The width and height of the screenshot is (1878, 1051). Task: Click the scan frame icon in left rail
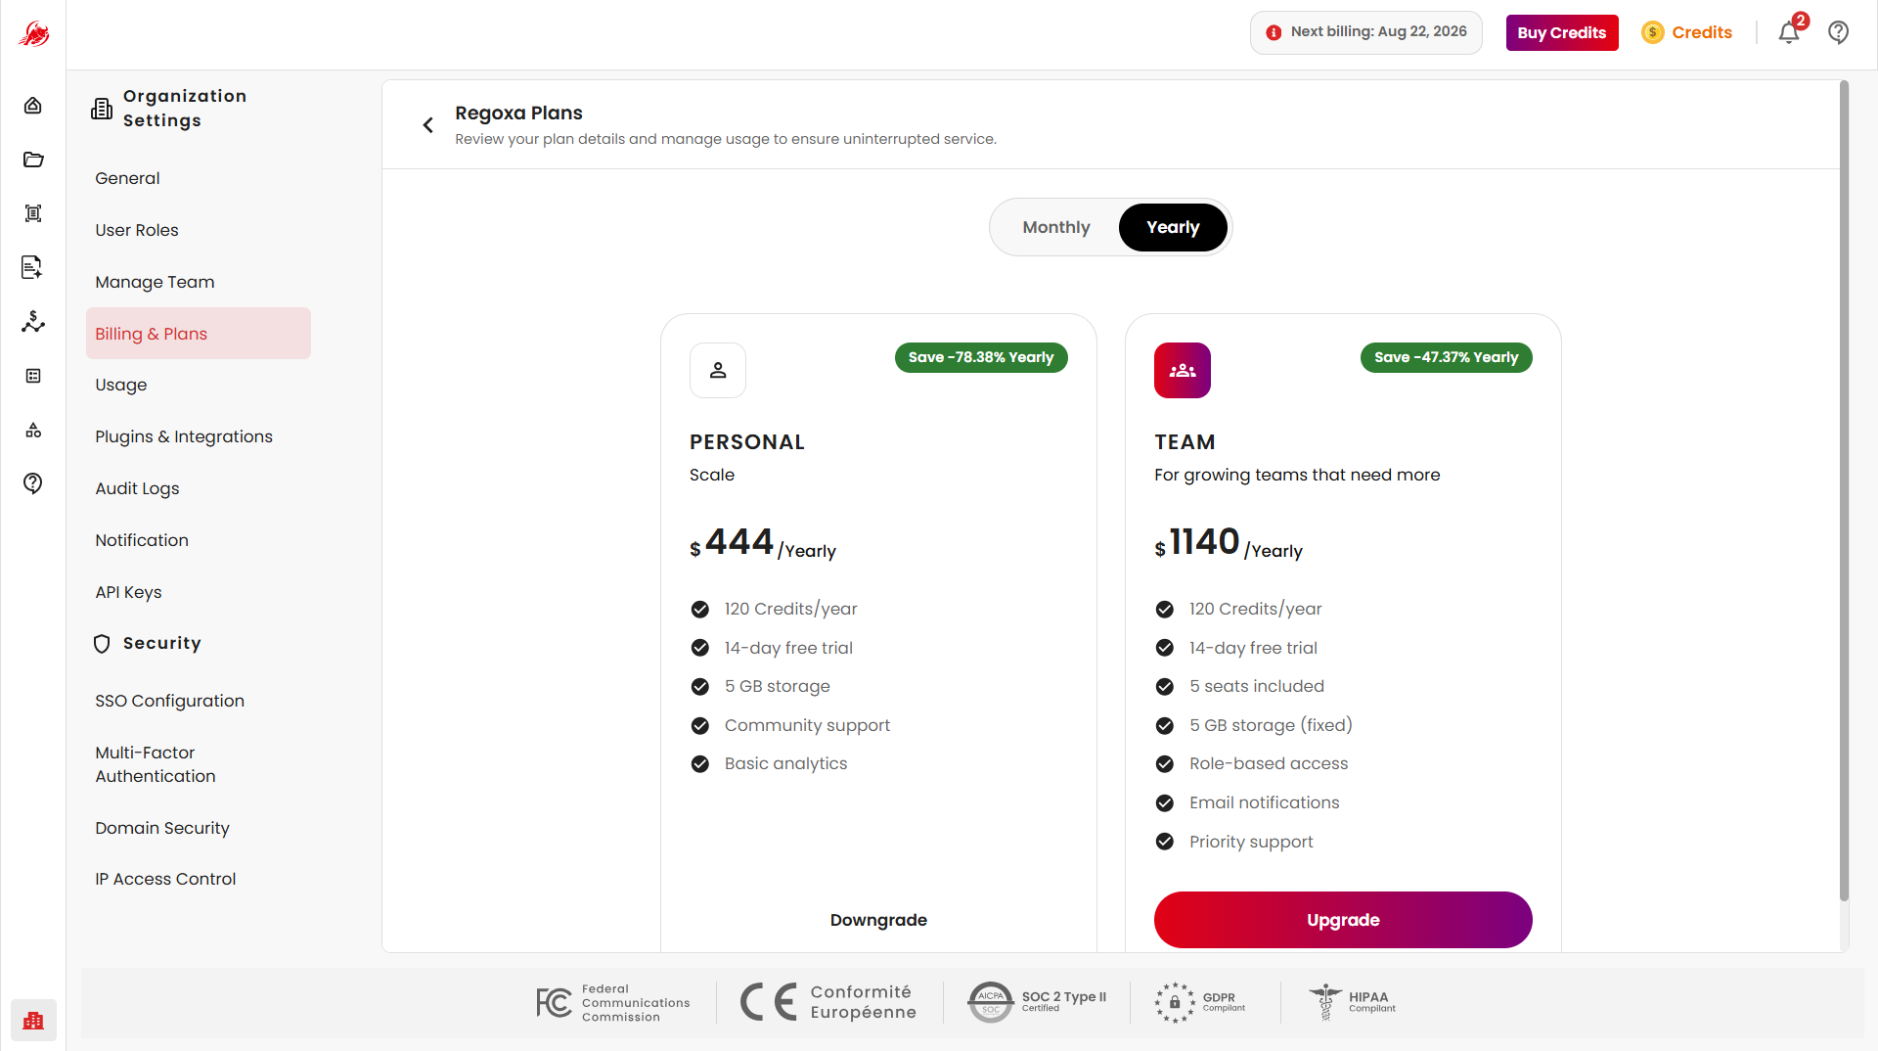pos(33,213)
